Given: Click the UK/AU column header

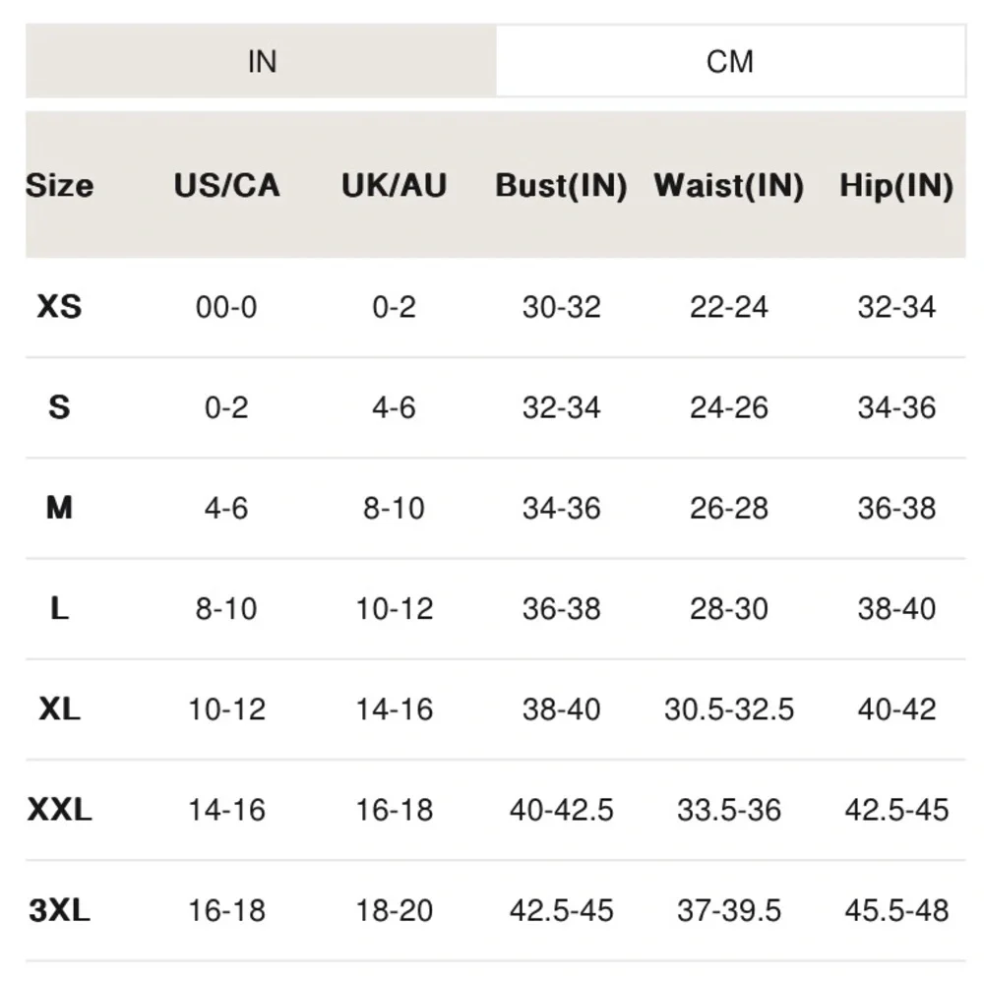Looking at the screenshot, I should click(x=394, y=185).
